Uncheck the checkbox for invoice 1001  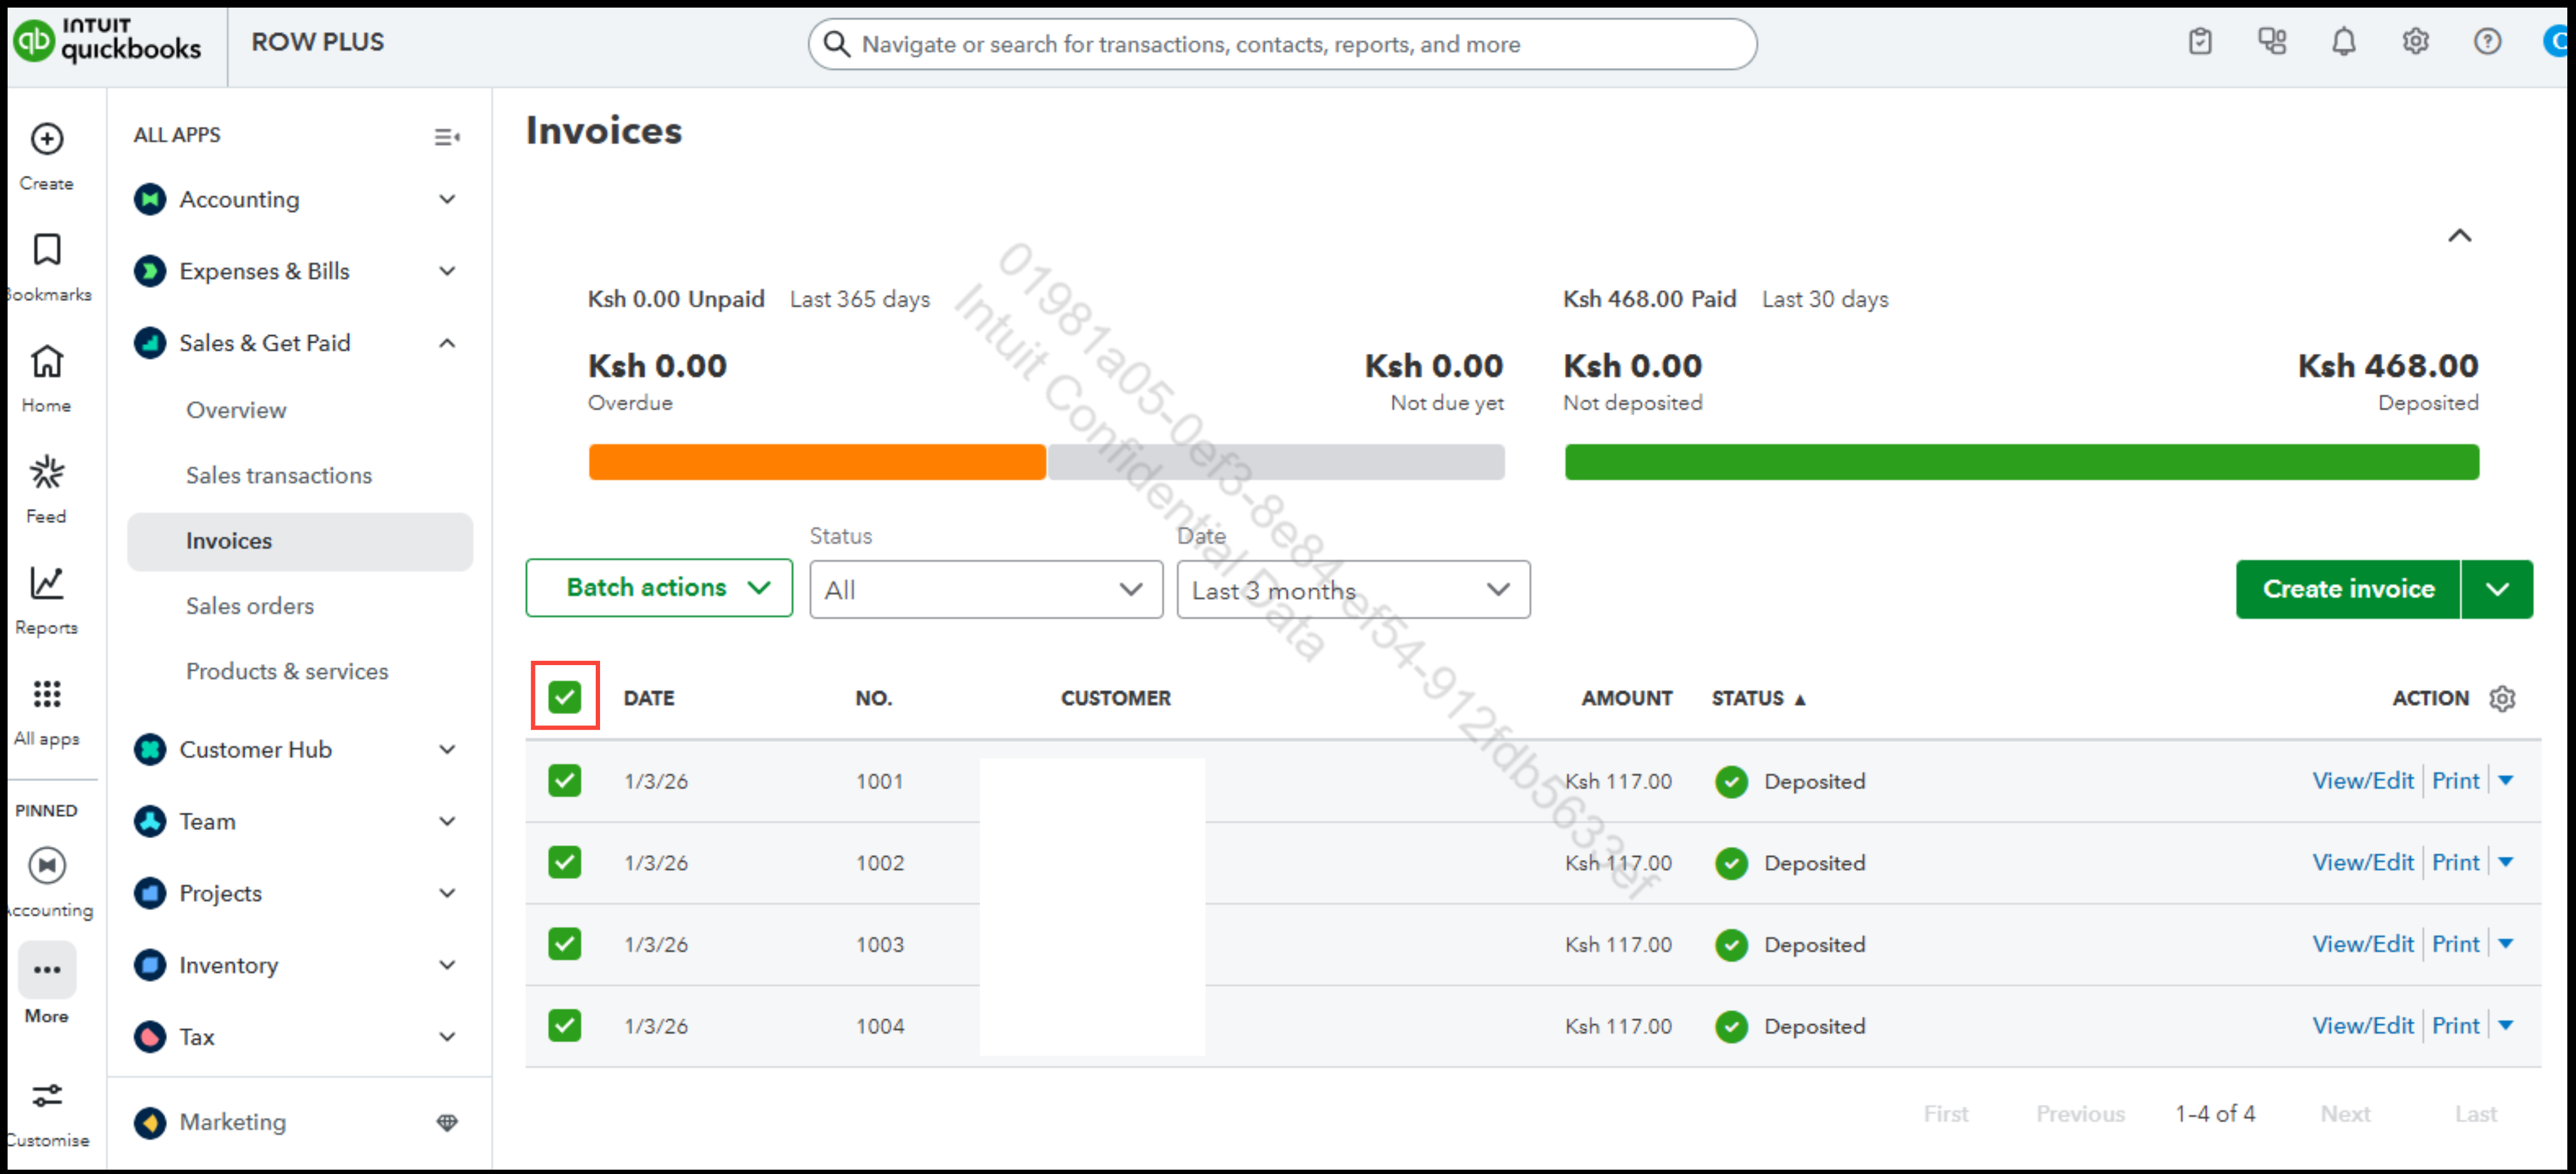tap(565, 780)
